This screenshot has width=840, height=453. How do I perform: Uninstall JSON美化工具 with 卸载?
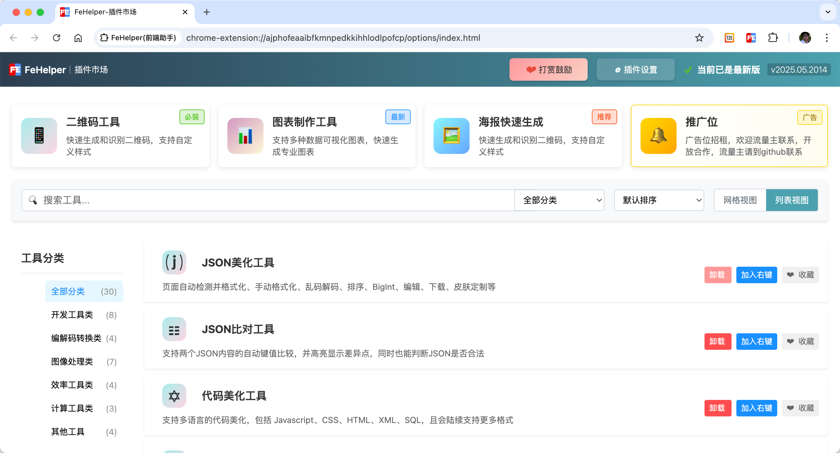coord(717,275)
